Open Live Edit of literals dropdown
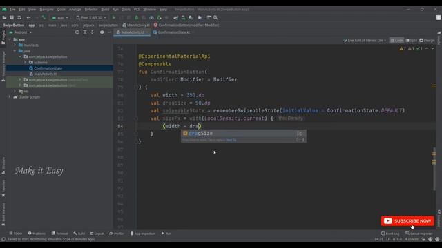 click(x=365, y=41)
